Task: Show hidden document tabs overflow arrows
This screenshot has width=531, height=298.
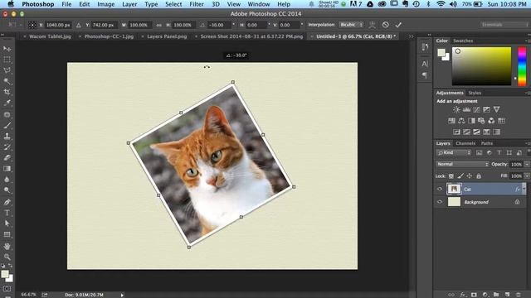Action: pyautogui.click(x=412, y=36)
